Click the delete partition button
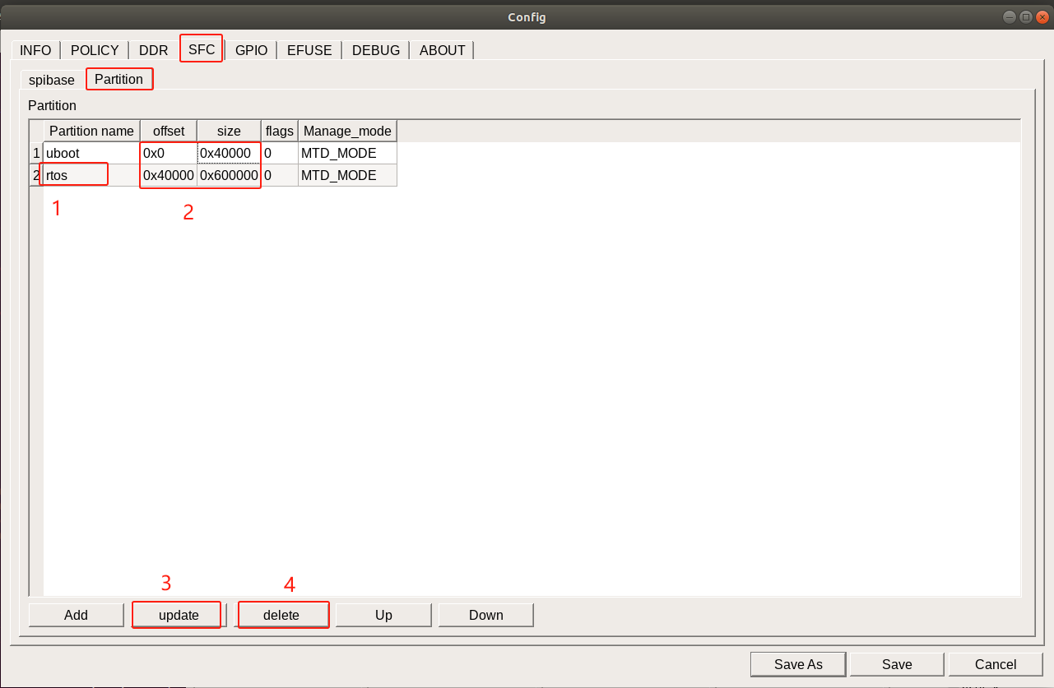Screen dimensions: 1054x688 pos(281,615)
